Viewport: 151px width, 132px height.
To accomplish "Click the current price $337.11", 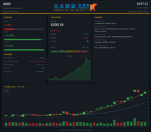I will pyautogui.click(x=142, y=4).
